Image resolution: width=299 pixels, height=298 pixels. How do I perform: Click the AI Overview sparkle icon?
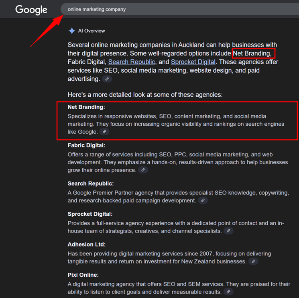[x=72, y=31]
